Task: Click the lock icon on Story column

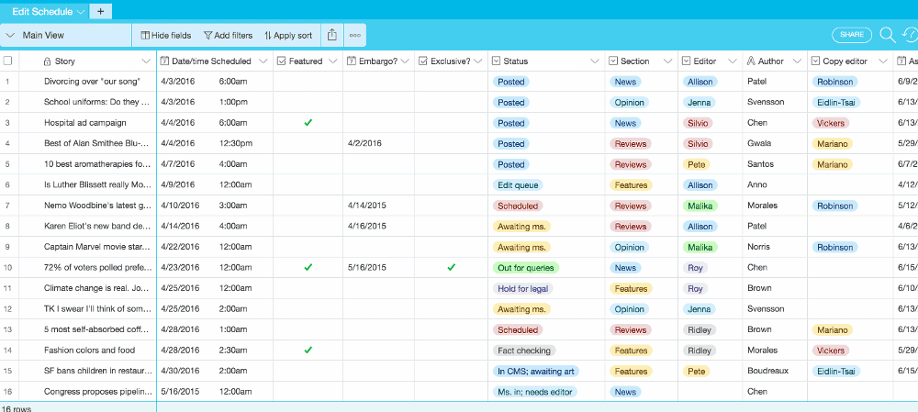Action: point(48,61)
